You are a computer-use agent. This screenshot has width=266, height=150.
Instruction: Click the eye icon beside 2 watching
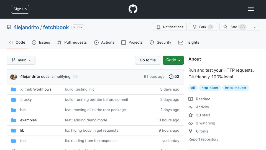click(191, 123)
